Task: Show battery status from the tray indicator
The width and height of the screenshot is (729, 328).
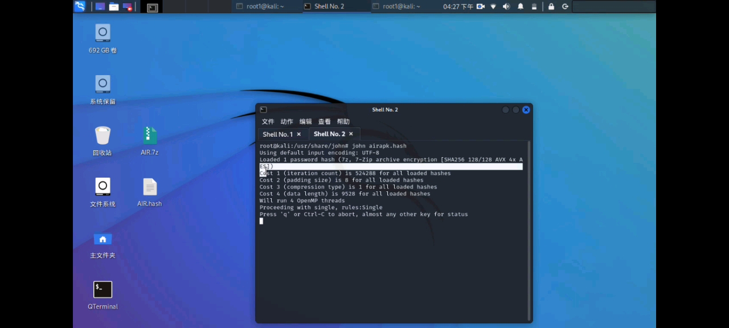Action: point(534,6)
